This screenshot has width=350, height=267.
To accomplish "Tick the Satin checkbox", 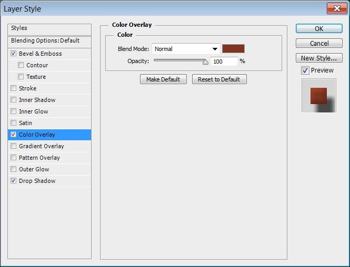I will 13,123.
